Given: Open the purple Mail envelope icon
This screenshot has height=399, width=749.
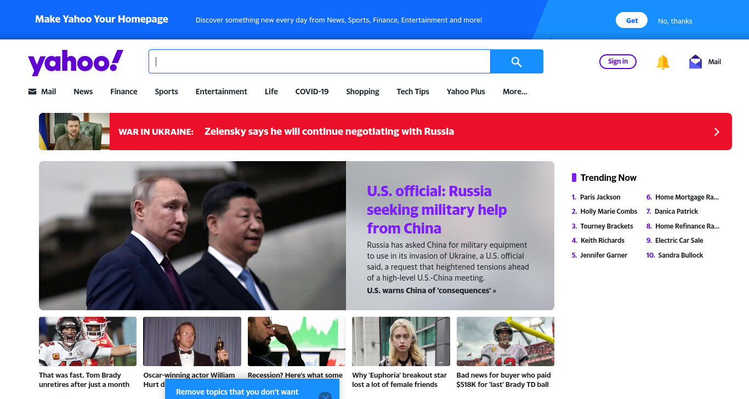Looking at the screenshot, I should click(695, 61).
